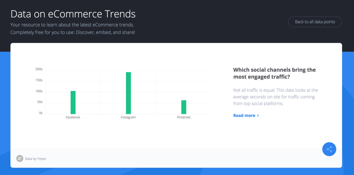Click the 50s axis value
Screen dimensions: 354x175
pyautogui.click(x=40, y=102)
